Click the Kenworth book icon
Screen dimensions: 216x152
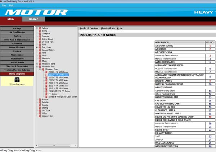coord(40,58)
